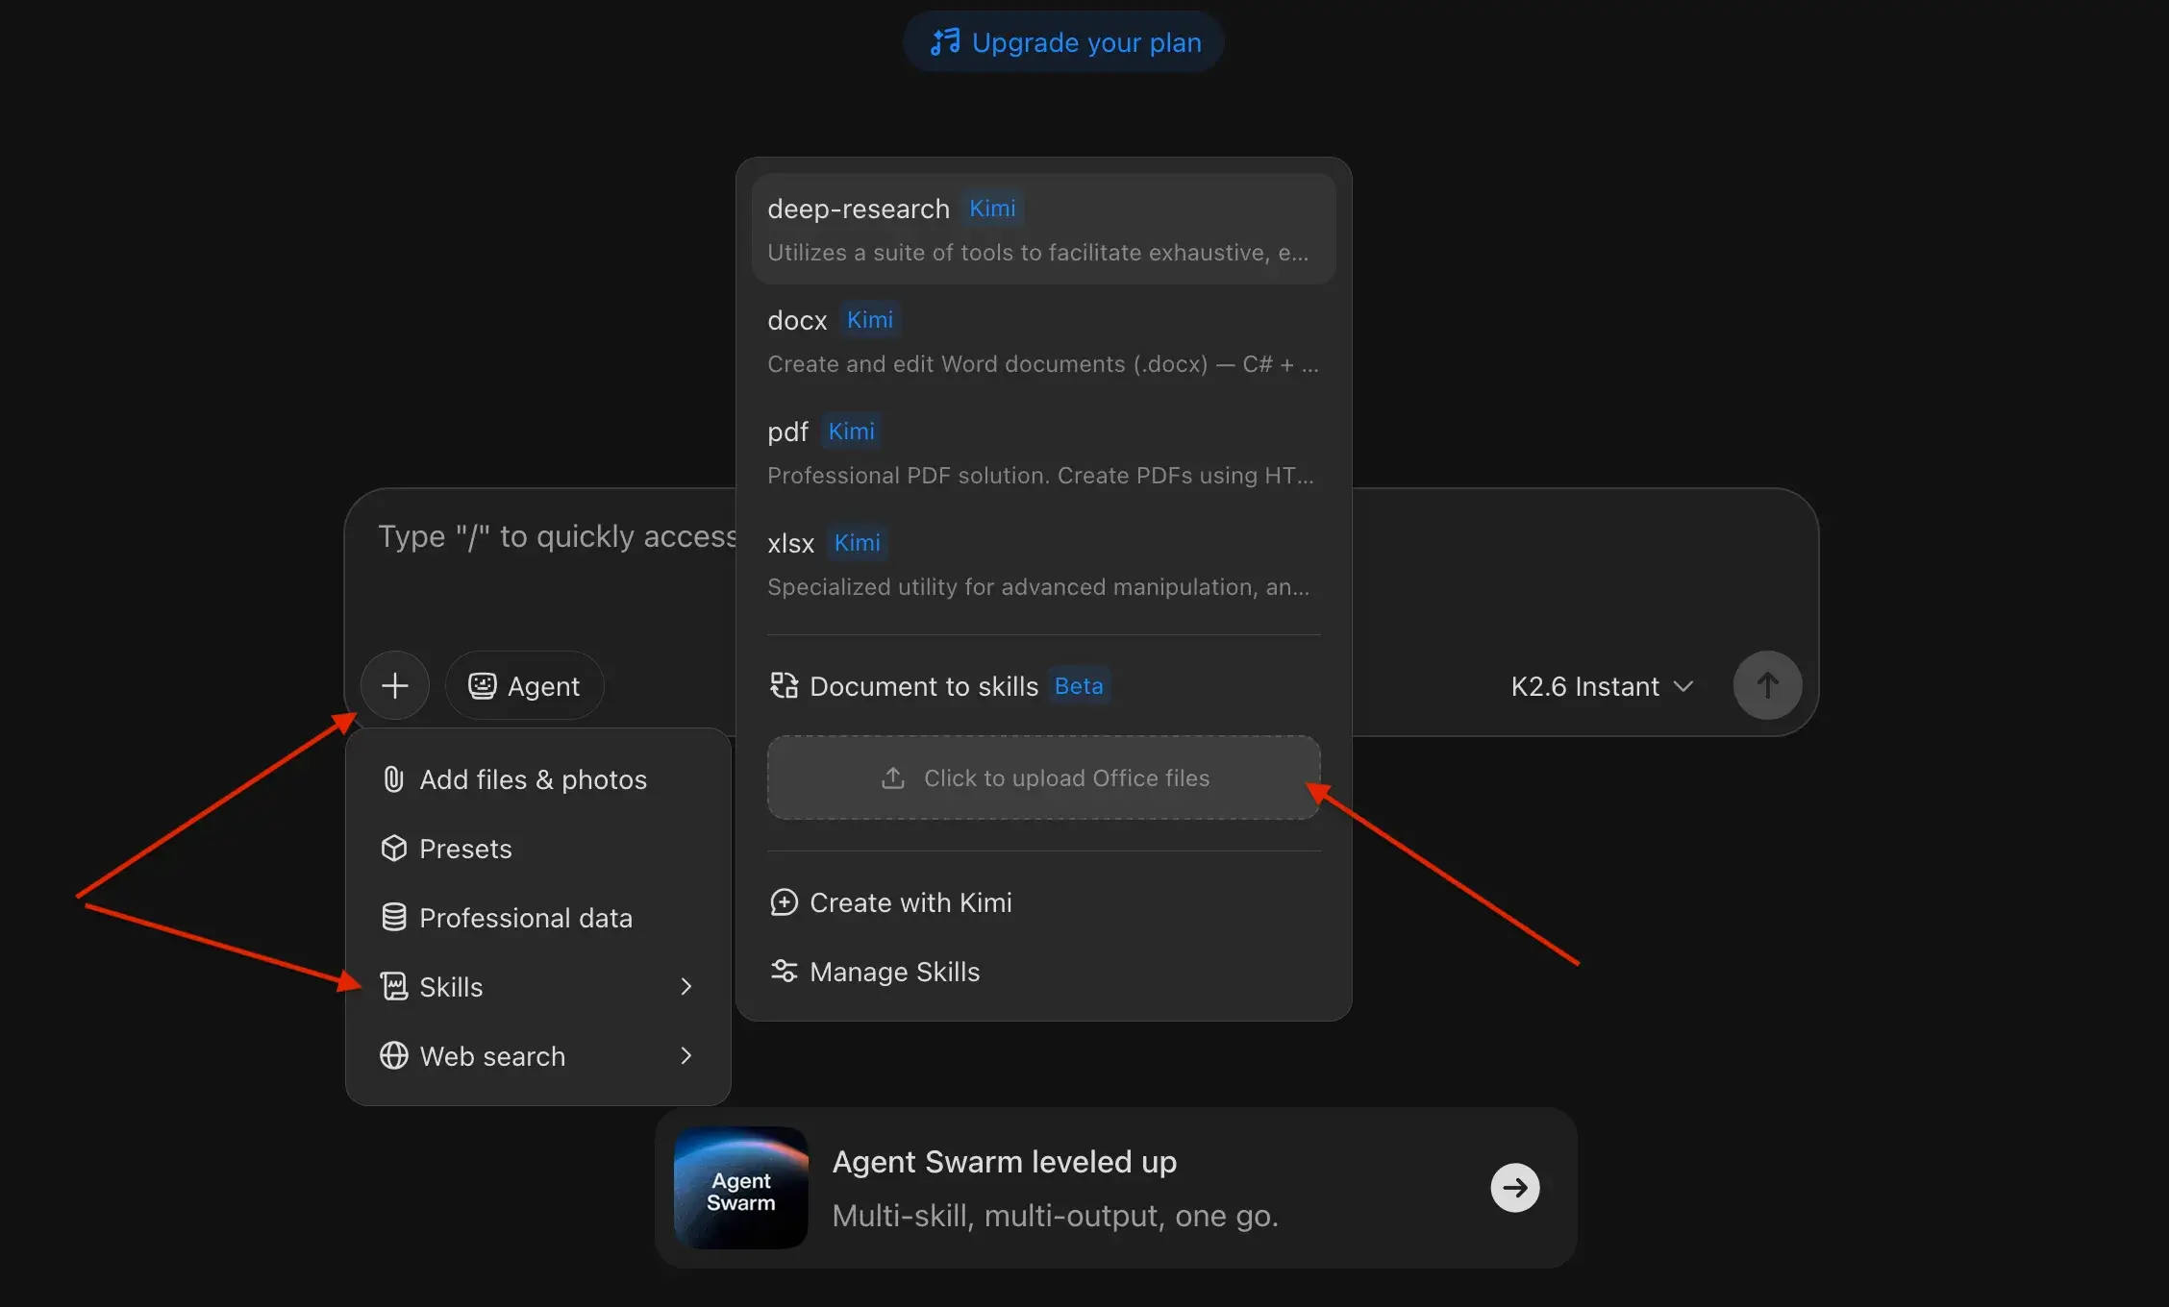Click the Manage Skills sliders icon

[x=784, y=972]
